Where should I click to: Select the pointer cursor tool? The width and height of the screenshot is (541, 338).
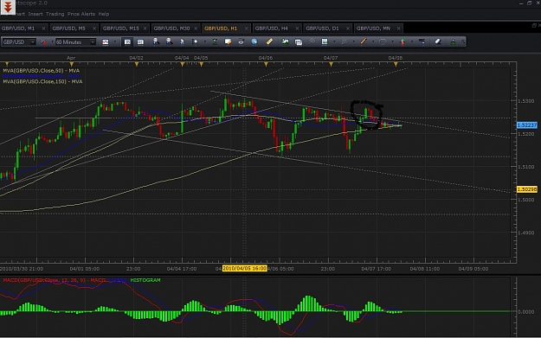(182, 42)
